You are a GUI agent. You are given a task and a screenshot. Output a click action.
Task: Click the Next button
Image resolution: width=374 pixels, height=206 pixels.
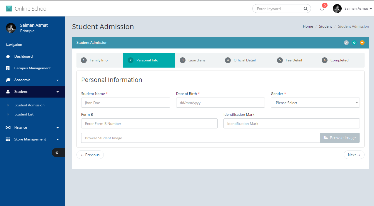click(x=354, y=155)
